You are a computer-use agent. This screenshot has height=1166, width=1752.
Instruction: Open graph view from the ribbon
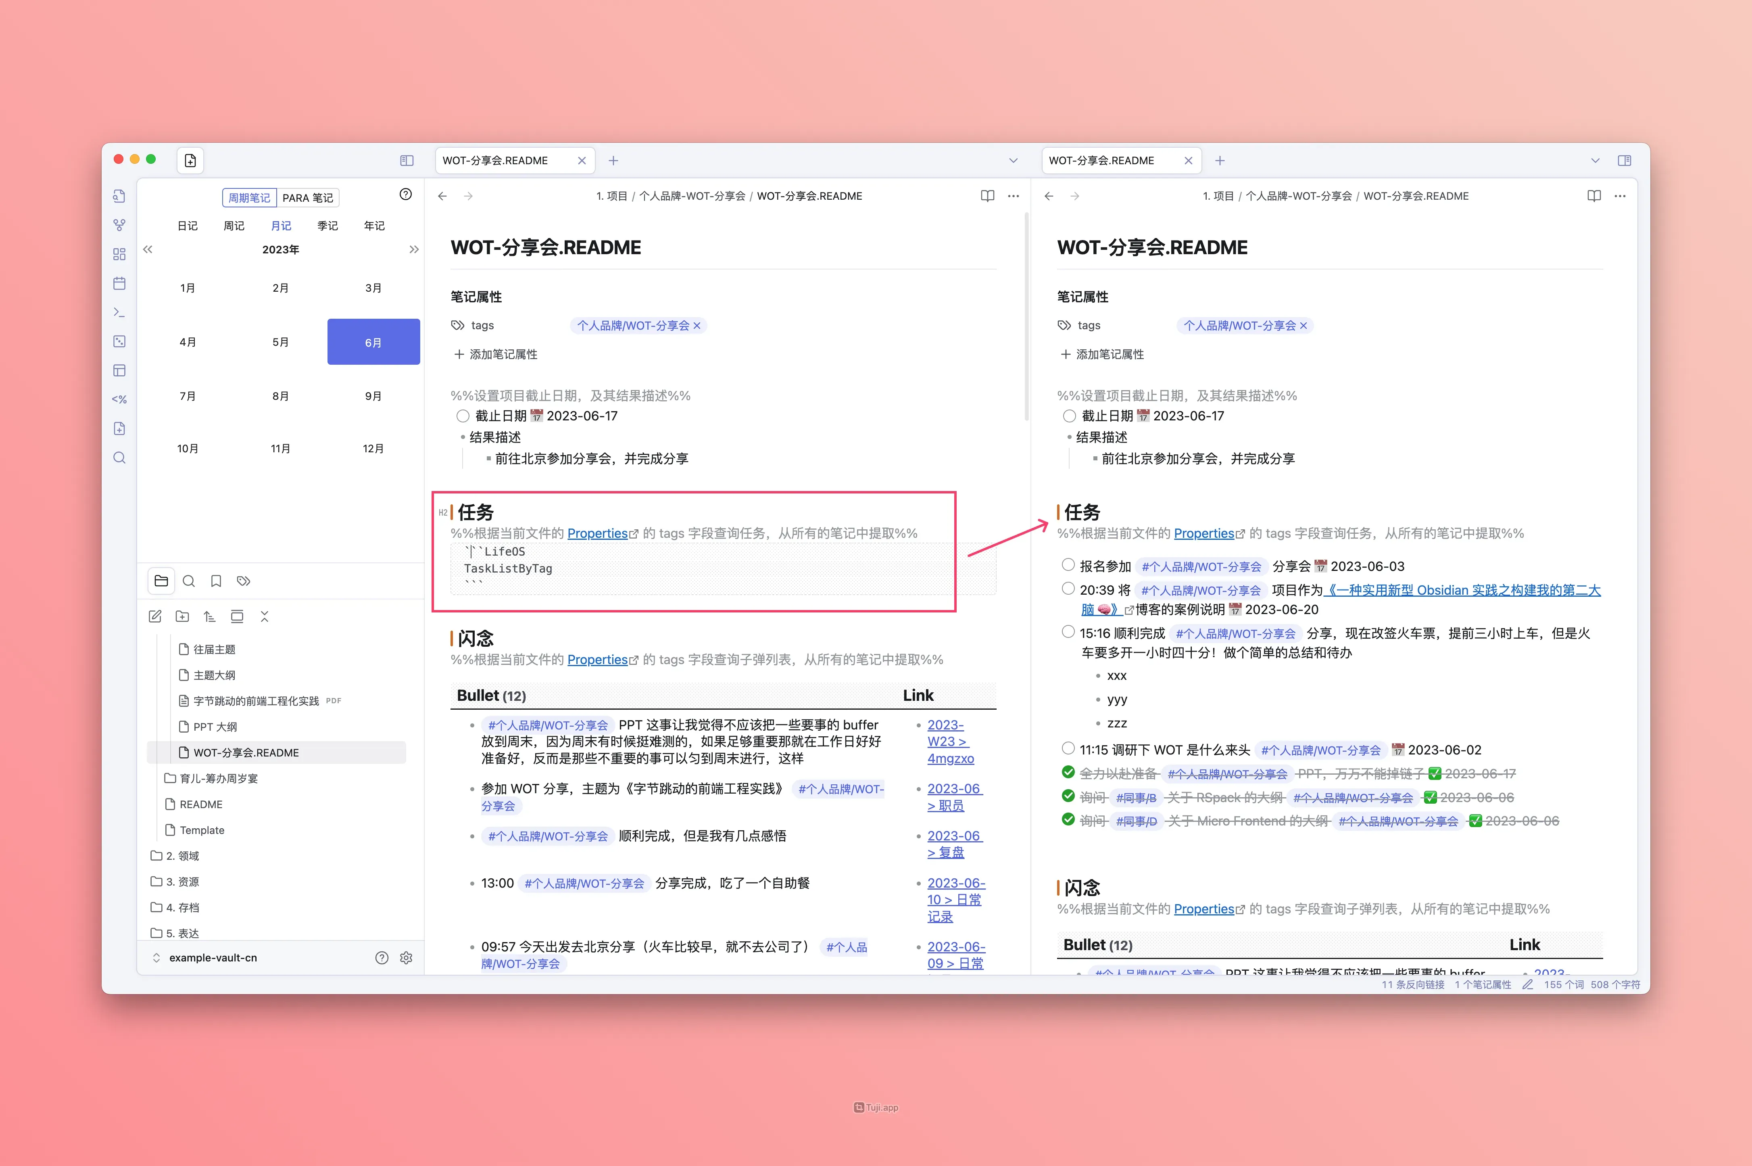click(119, 225)
